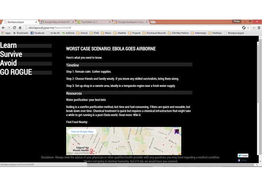
Task: Click the map's purple corner icon
Action: 177,131
